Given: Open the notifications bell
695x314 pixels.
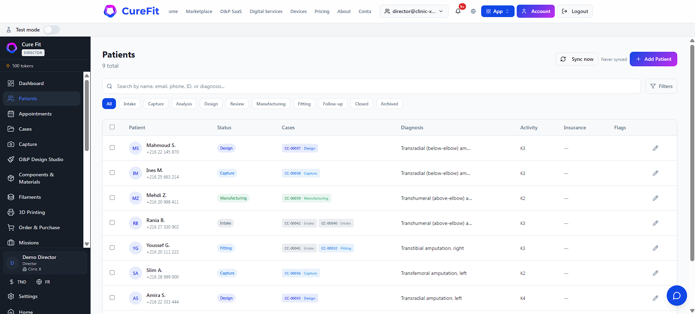Looking at the screenshot, I should (x=458, y=11).
